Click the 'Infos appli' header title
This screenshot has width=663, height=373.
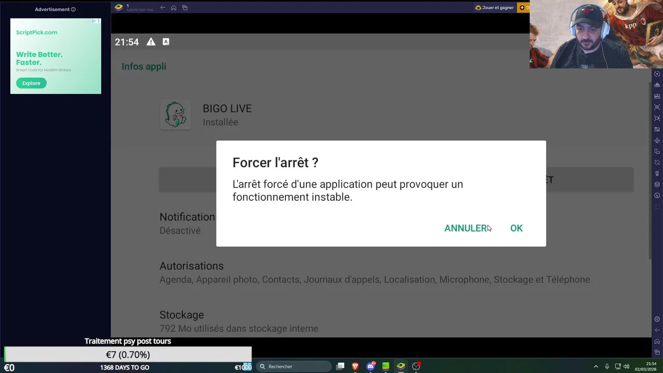pos(144,66)
